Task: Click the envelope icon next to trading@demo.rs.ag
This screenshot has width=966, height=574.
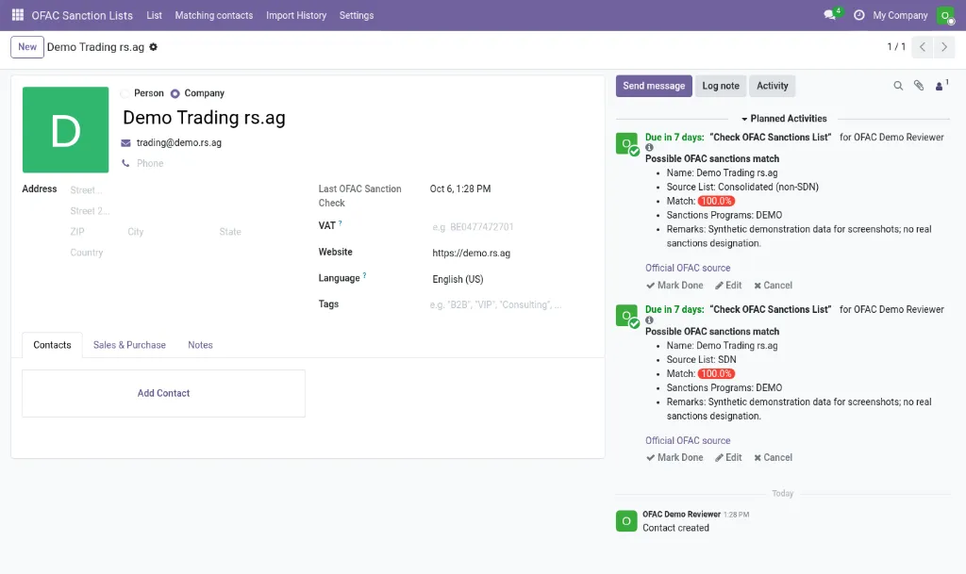Action: pyautogui.click(x=125, y=142)
